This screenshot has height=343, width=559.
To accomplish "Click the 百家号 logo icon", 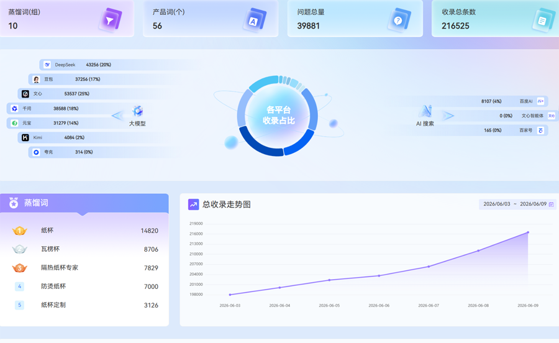I will click(x=540, y=130).
